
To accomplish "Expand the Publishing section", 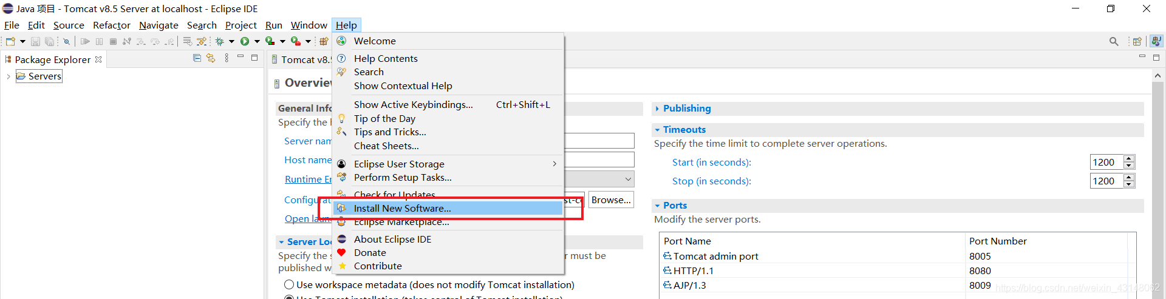I will [x=657, y=109].
